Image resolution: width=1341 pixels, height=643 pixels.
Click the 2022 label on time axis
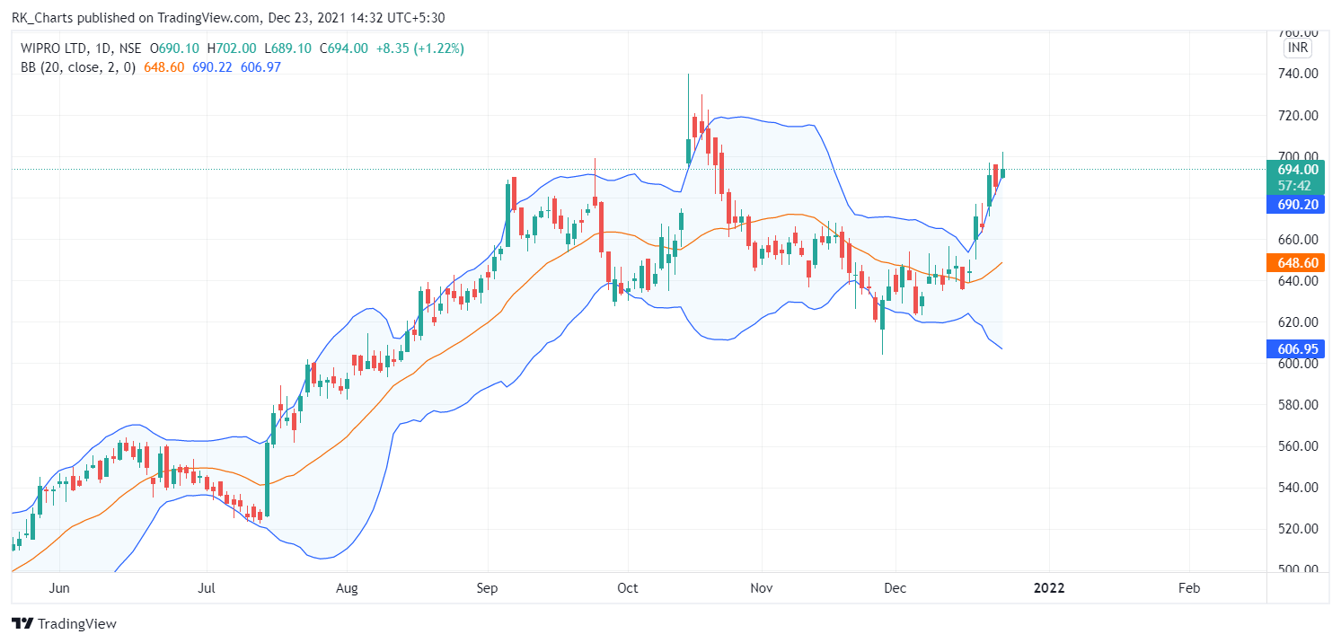click(1049, 588)
